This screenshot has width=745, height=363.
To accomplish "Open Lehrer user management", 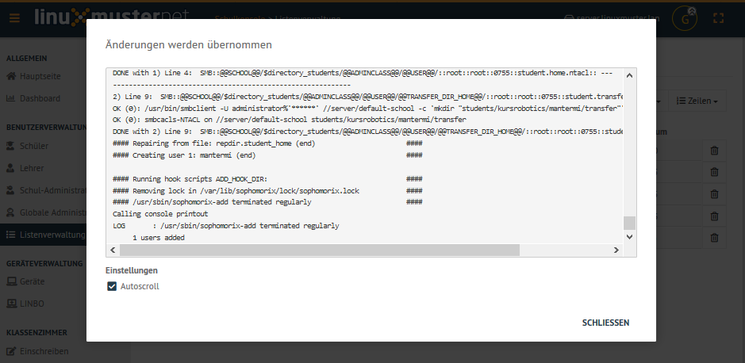I will [x=25, y=168].
